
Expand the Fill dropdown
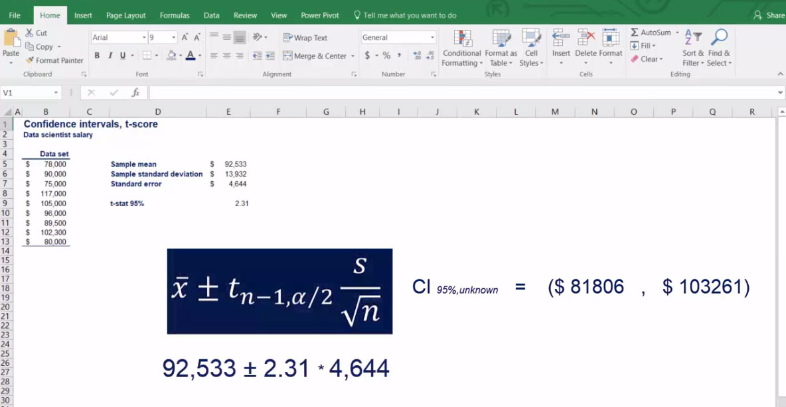tap(654, 46)
